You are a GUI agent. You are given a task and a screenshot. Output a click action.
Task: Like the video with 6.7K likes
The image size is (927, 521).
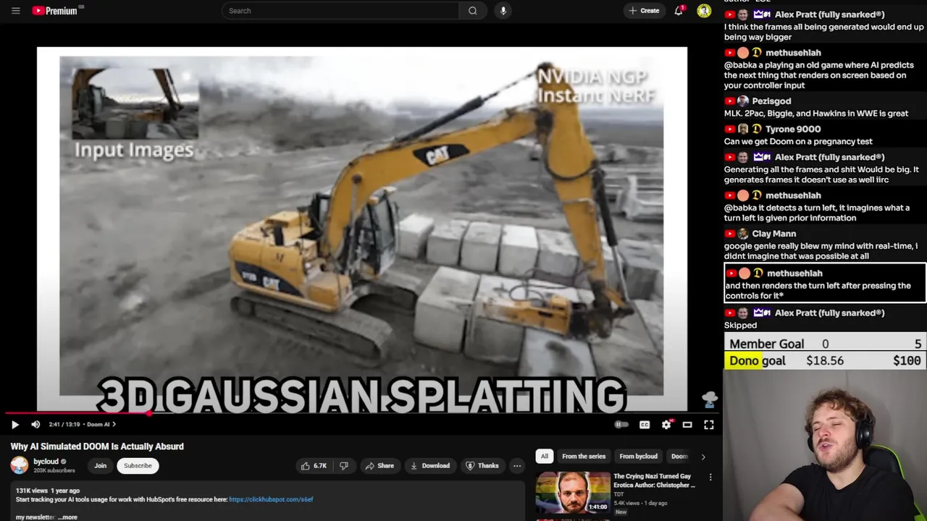pos(314,466)
